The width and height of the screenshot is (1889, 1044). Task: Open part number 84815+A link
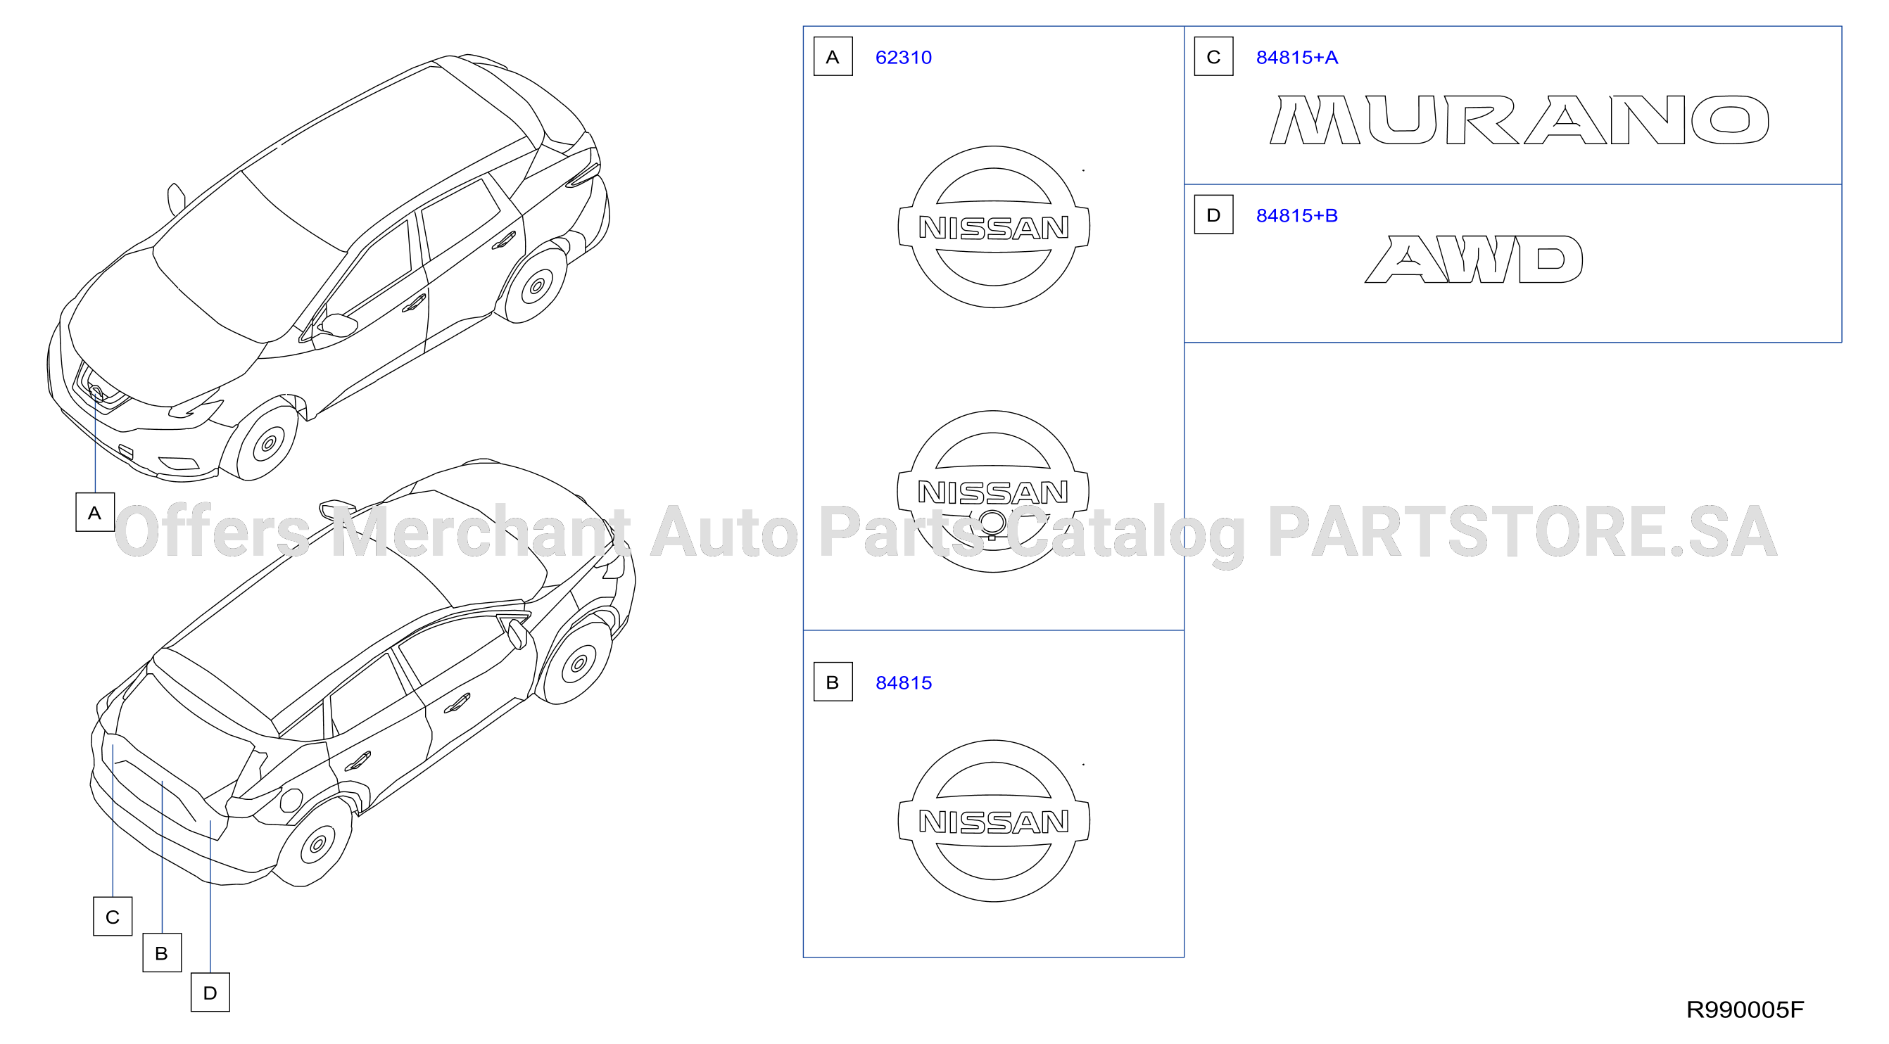point(1296,57)
